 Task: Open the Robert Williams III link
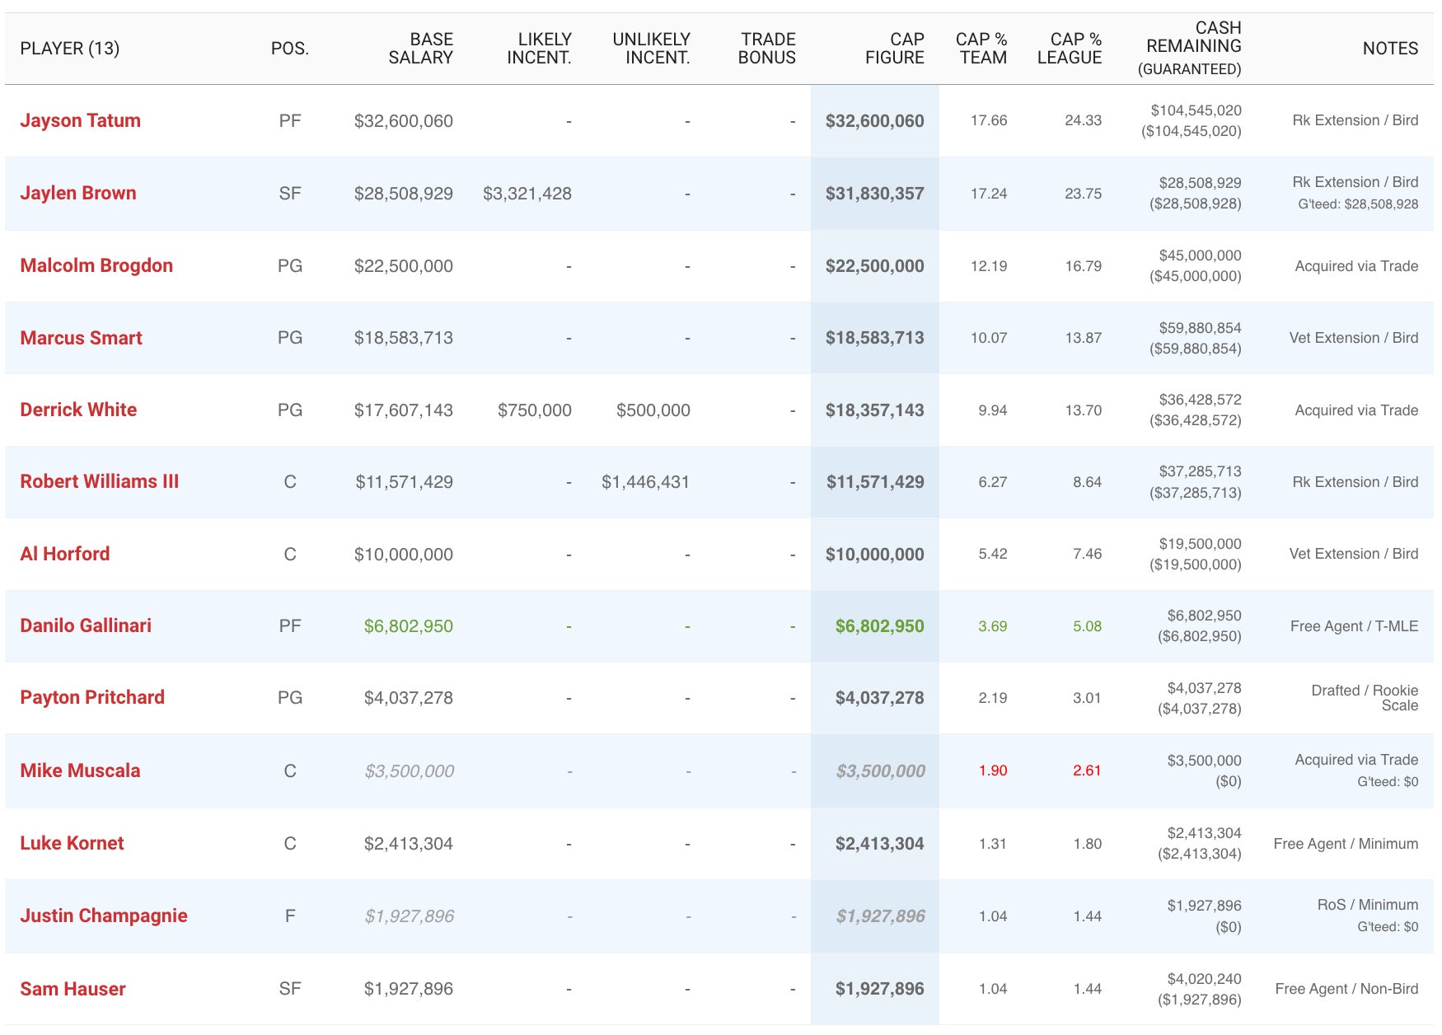pos(99,481)
